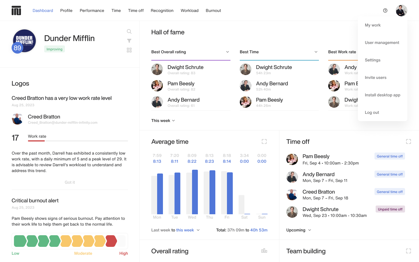Viewport: 419px width, 262px height.
Task: Click the 40h 53m total time link
Action: click(x=259, y=230)
